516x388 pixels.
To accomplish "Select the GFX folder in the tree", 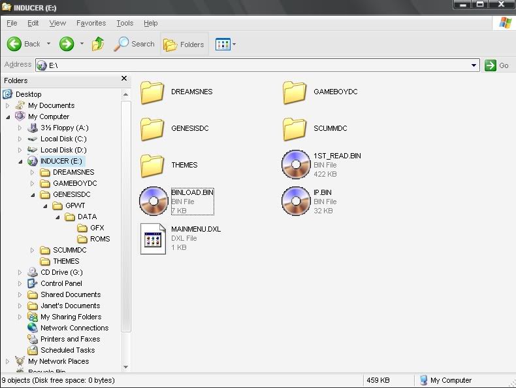I will click(x=97, y=228).
